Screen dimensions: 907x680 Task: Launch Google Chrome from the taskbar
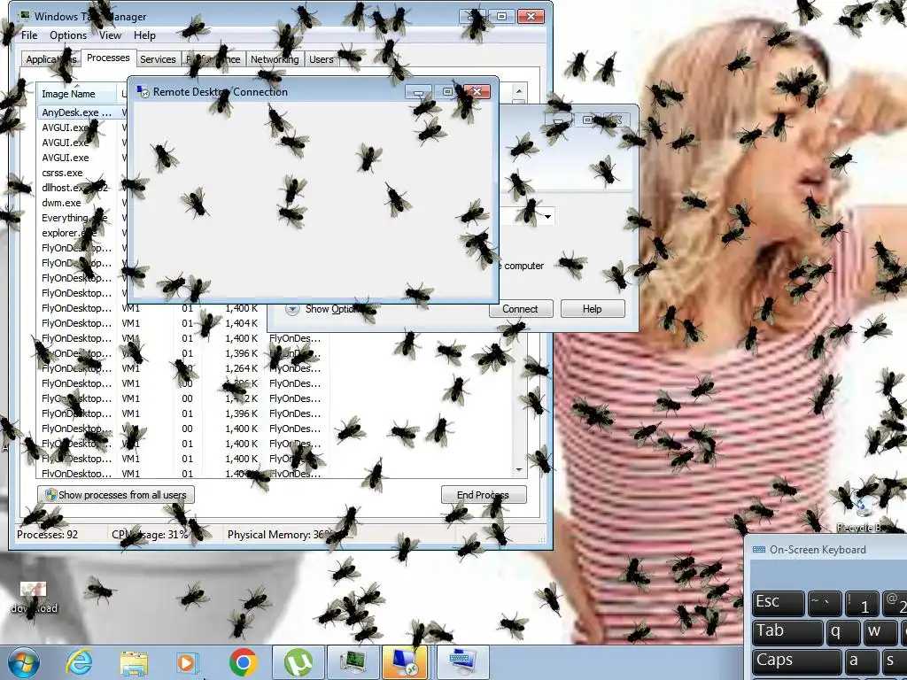coord(243,662)
